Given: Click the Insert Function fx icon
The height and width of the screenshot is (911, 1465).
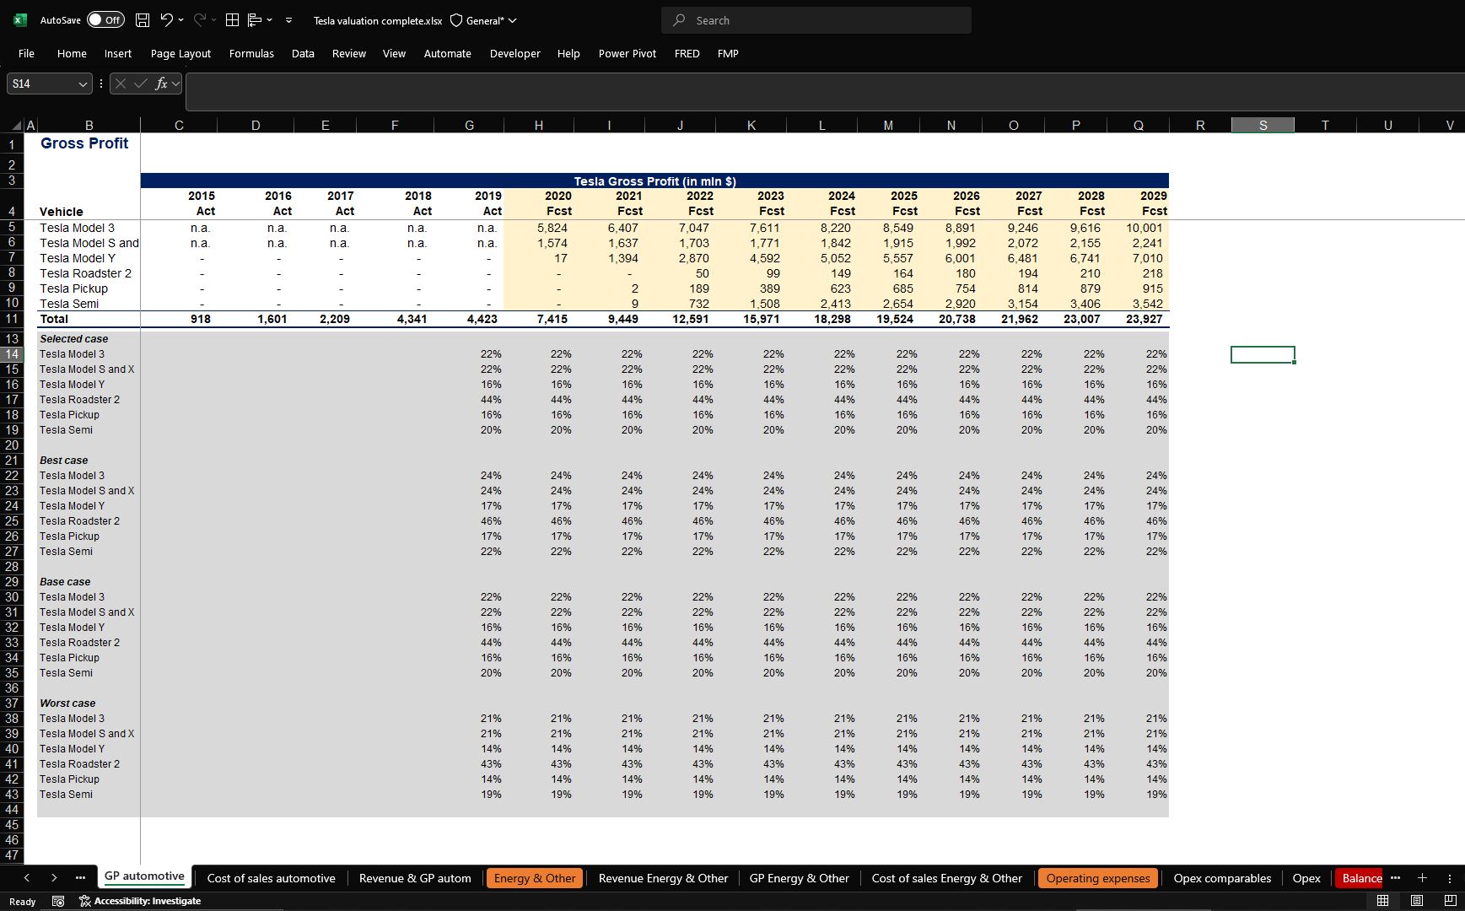Looking at the screenshot, I should 160,84.
